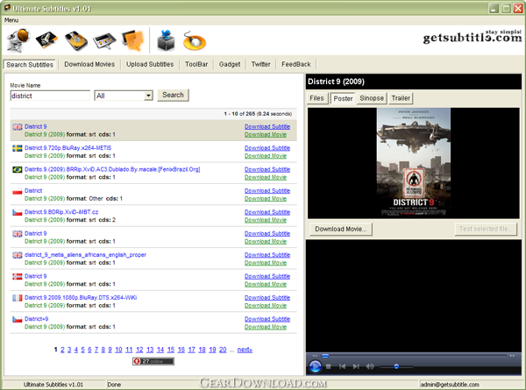Image resolution: width=526 pixels, height=390 pixels.
Task: Click the Norwegian flag beside District 9
Action: 18,276
